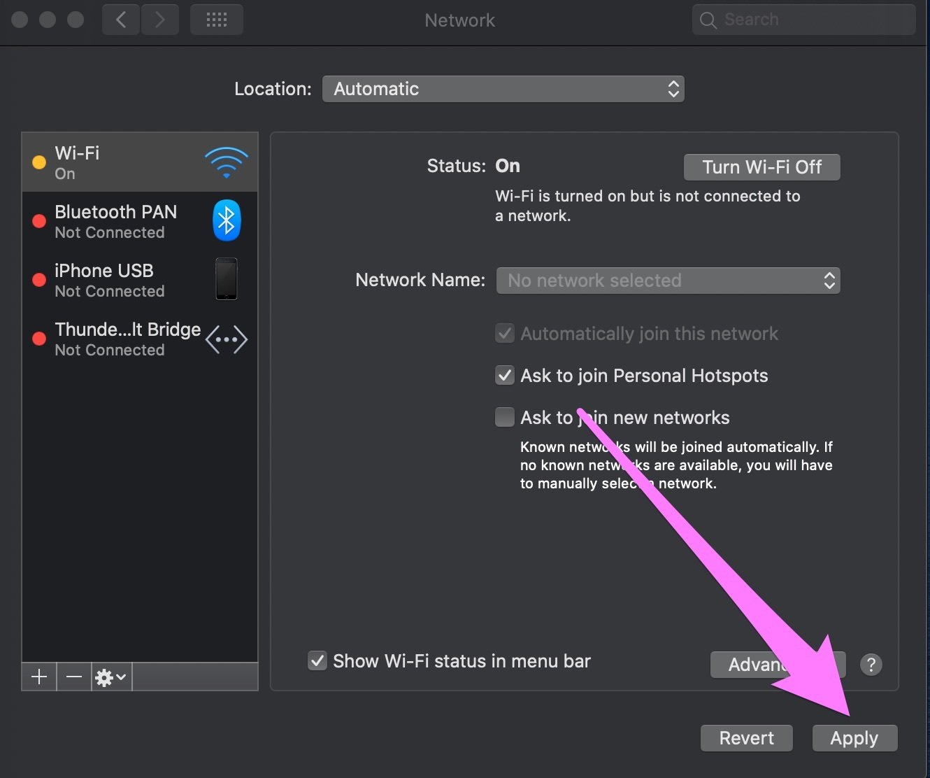The height and width of the screenshot is (778, 930).
Task: Click the Status: On label text
Action: (473, 166)
